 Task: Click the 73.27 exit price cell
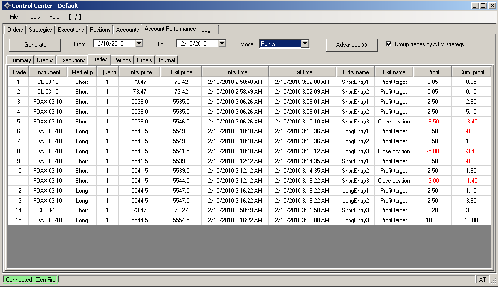pyautogui.click(x=181, y=210)
